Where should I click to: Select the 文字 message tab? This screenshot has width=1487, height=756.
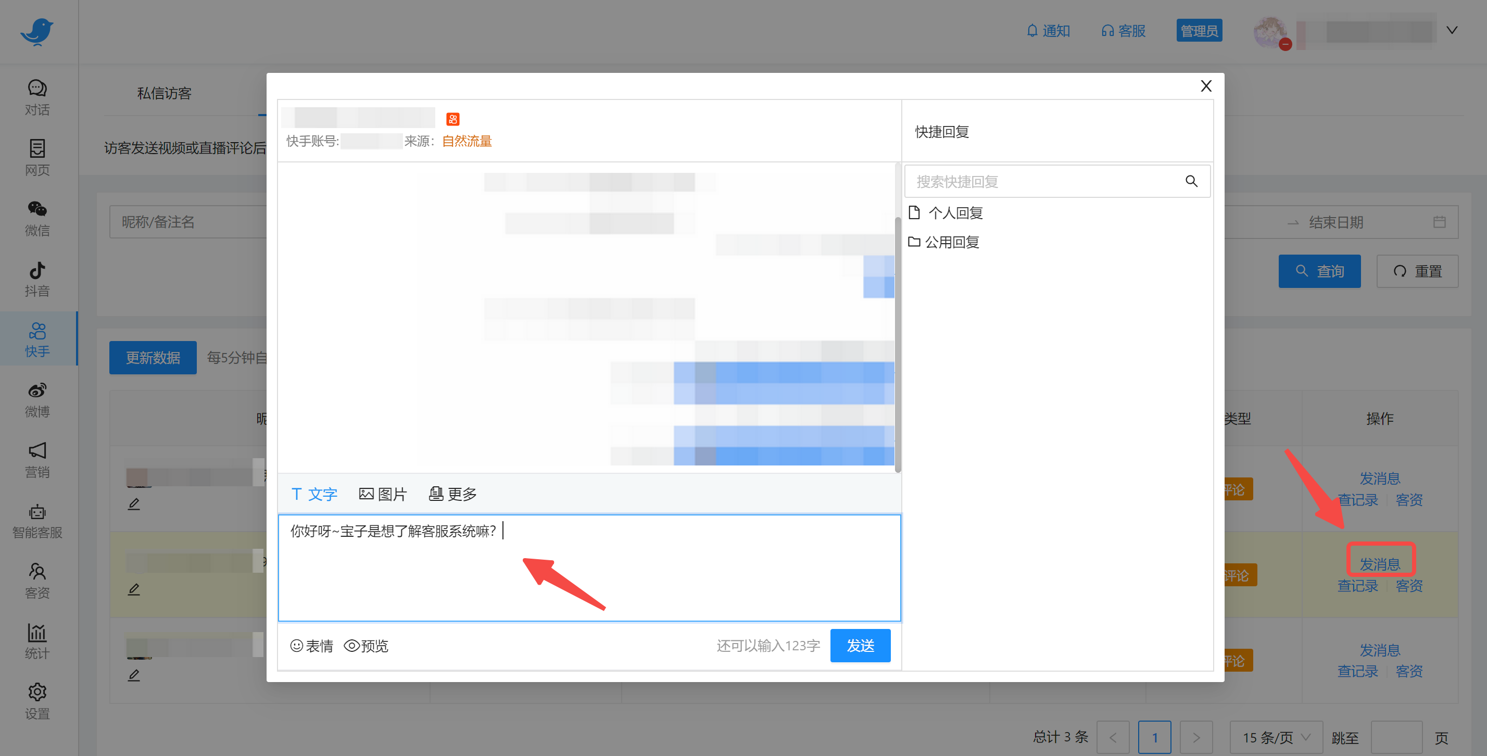click(x=314, y=494)
